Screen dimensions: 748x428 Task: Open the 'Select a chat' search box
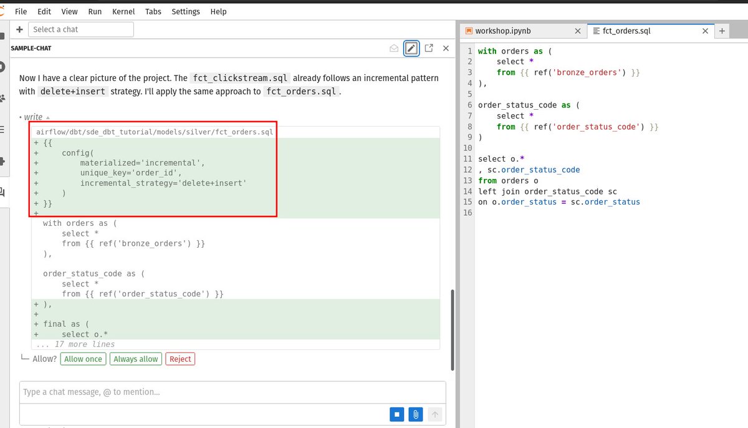click(81, 29)
